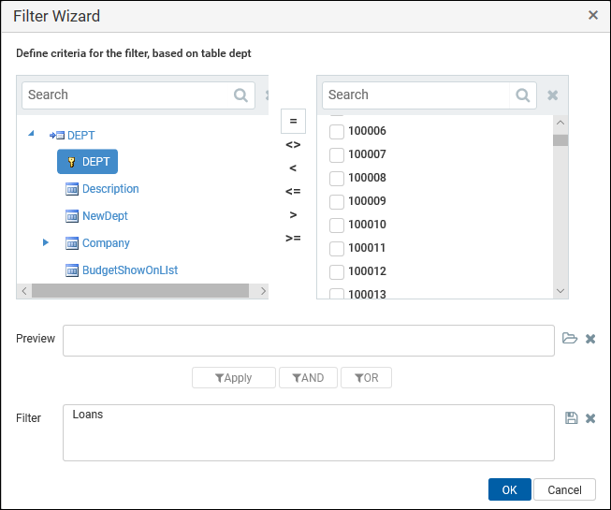Collapse the DEPT table tree node
The image size is (611, 510).
[x=32, y=134]
